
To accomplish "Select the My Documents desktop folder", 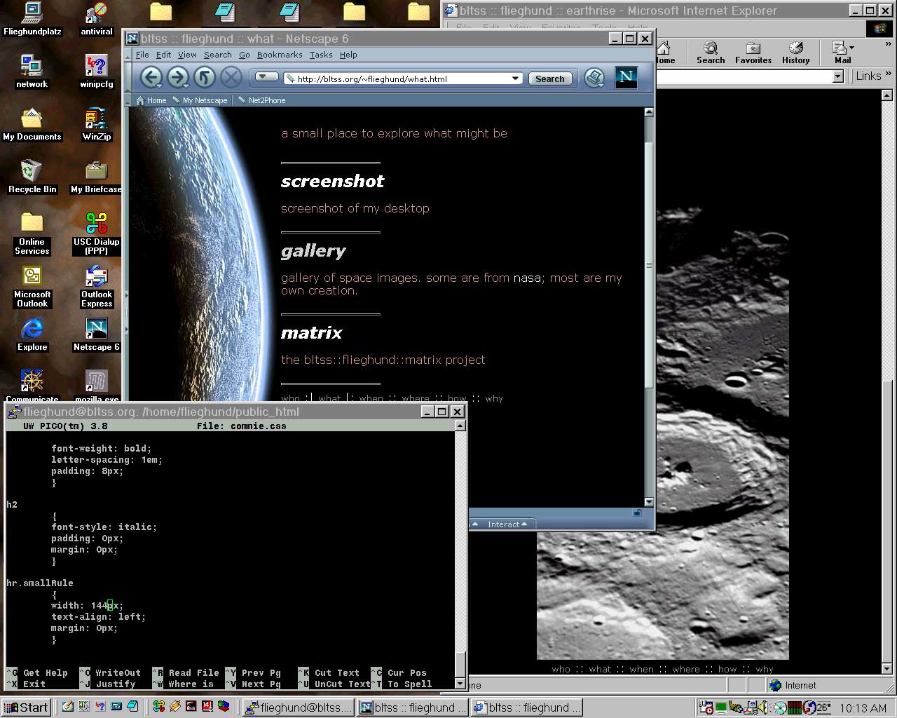I will tap(32, 124).
